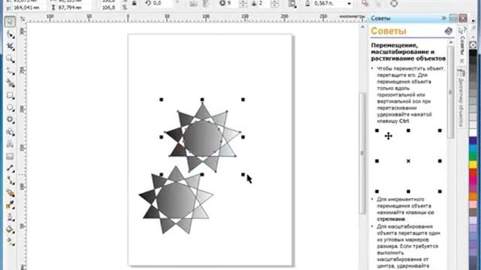
Task: Select the lower-left star object on page
Action: 176,200
